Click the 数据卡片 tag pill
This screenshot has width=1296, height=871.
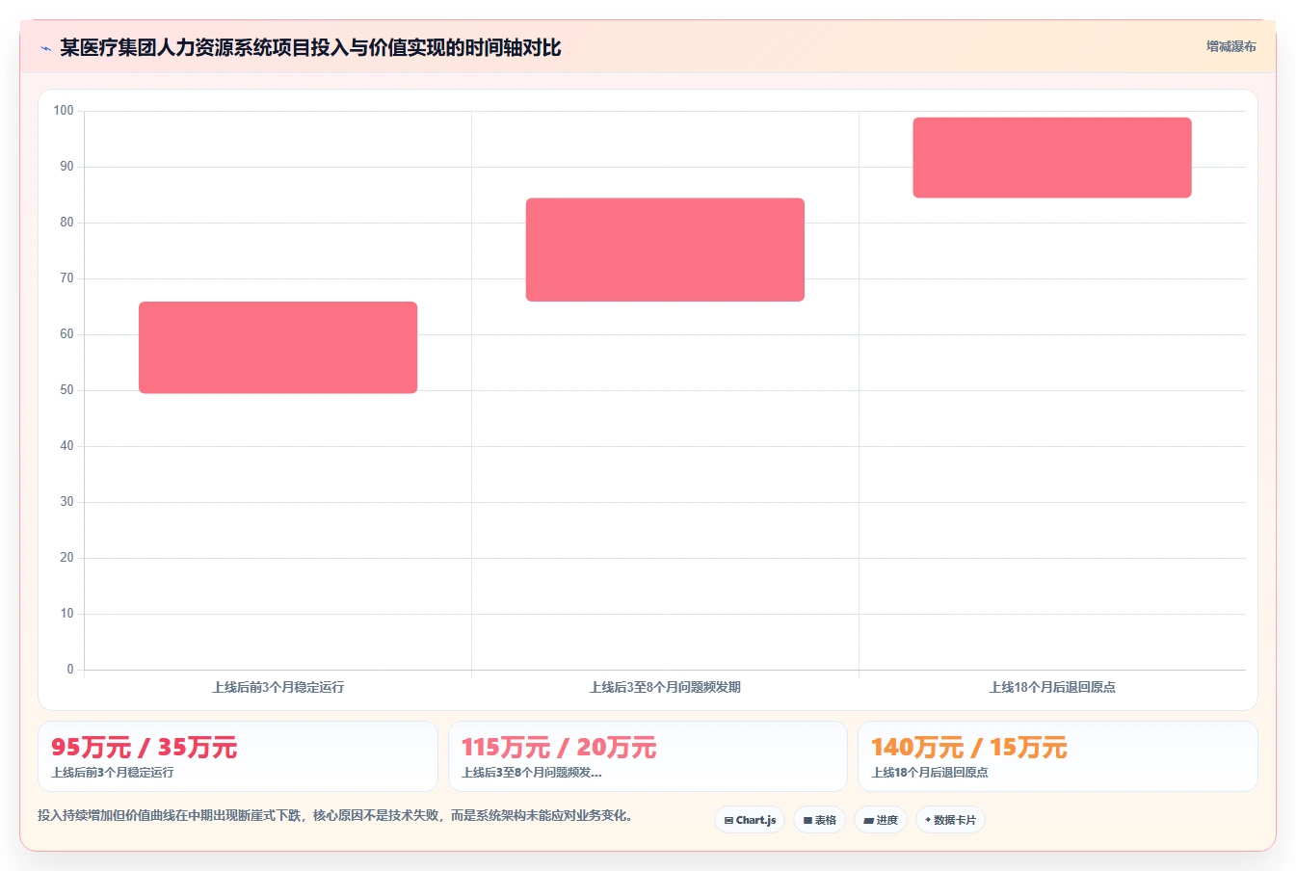point(950,820)
